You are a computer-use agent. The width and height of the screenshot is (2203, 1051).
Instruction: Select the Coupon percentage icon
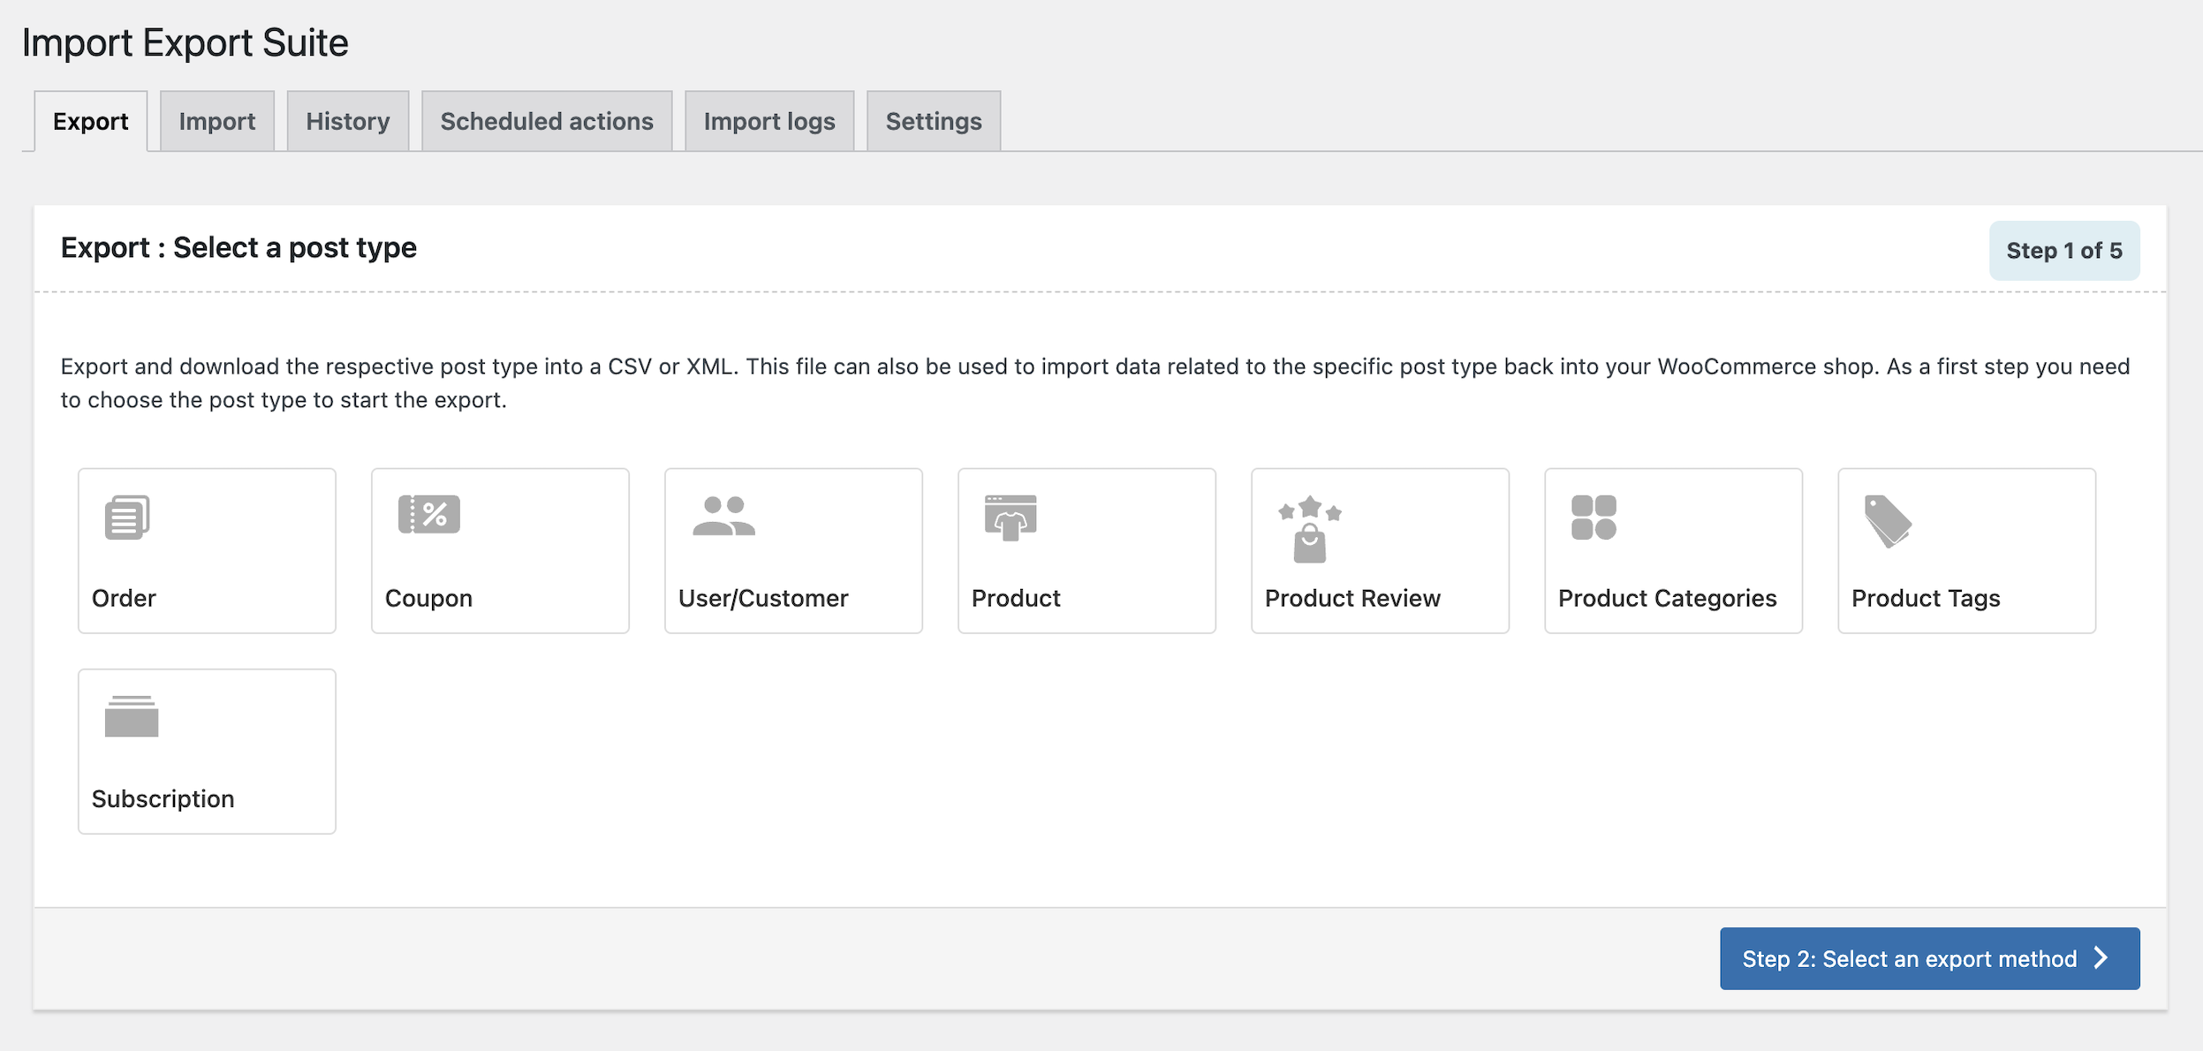[x=429, y=515]
